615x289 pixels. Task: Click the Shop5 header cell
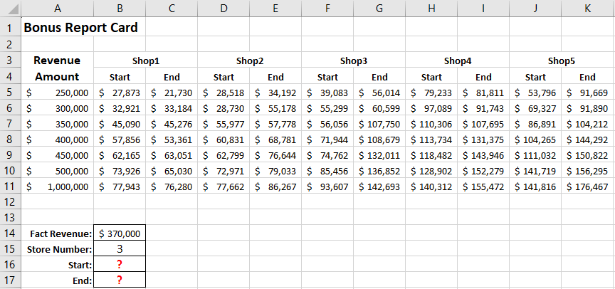(562, 61)
